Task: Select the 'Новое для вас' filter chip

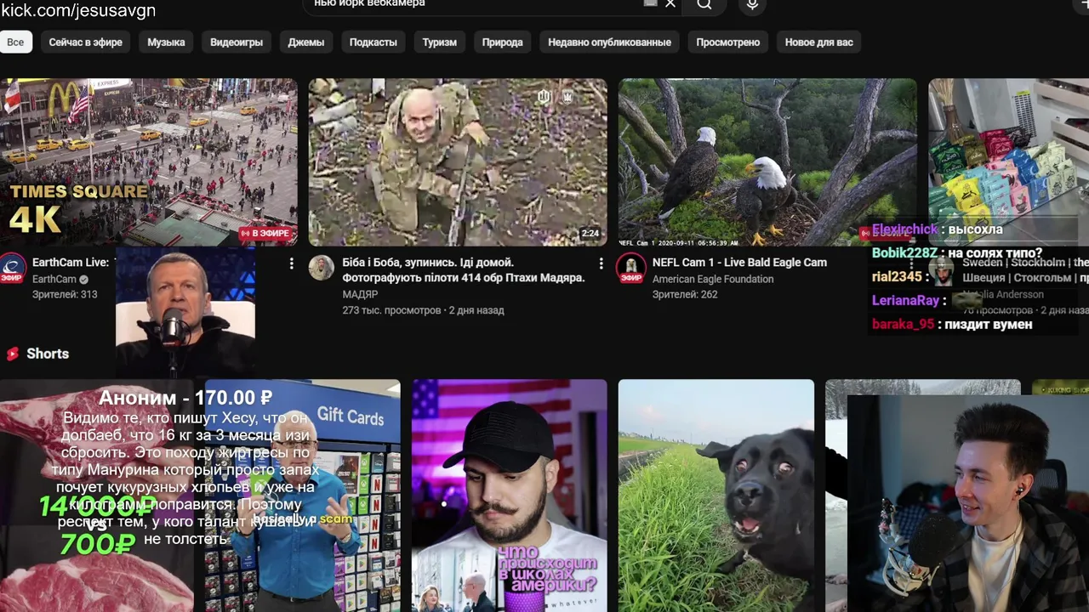Action: [x=818, y=42]
